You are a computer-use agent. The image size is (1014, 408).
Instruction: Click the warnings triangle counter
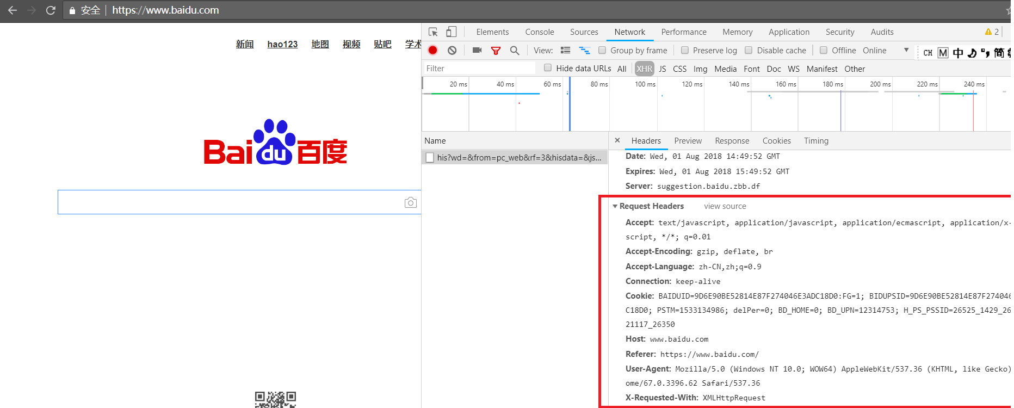992,32
